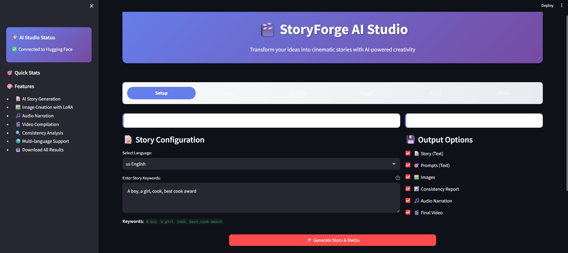Click Generate Story & Media button

click(x=333, y=240)
